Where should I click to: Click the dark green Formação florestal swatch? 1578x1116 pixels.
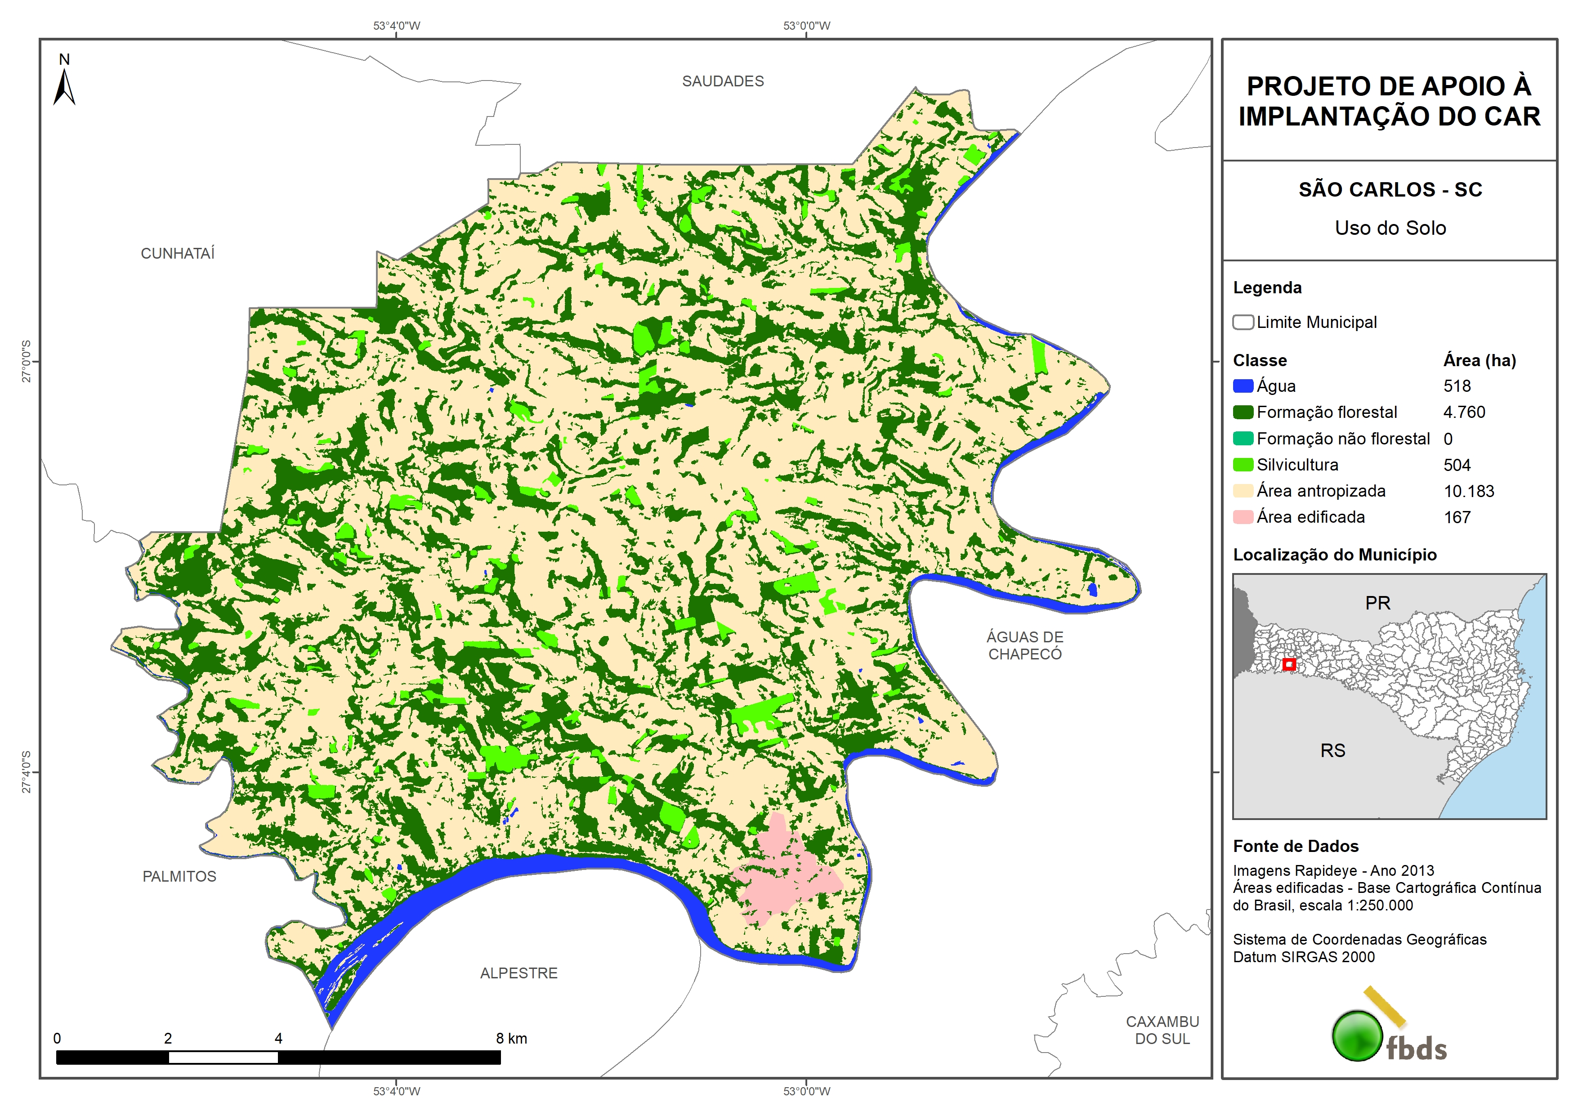[1243, 412]
